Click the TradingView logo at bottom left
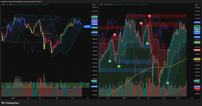 pyautogui.click(x=10, y=103)
